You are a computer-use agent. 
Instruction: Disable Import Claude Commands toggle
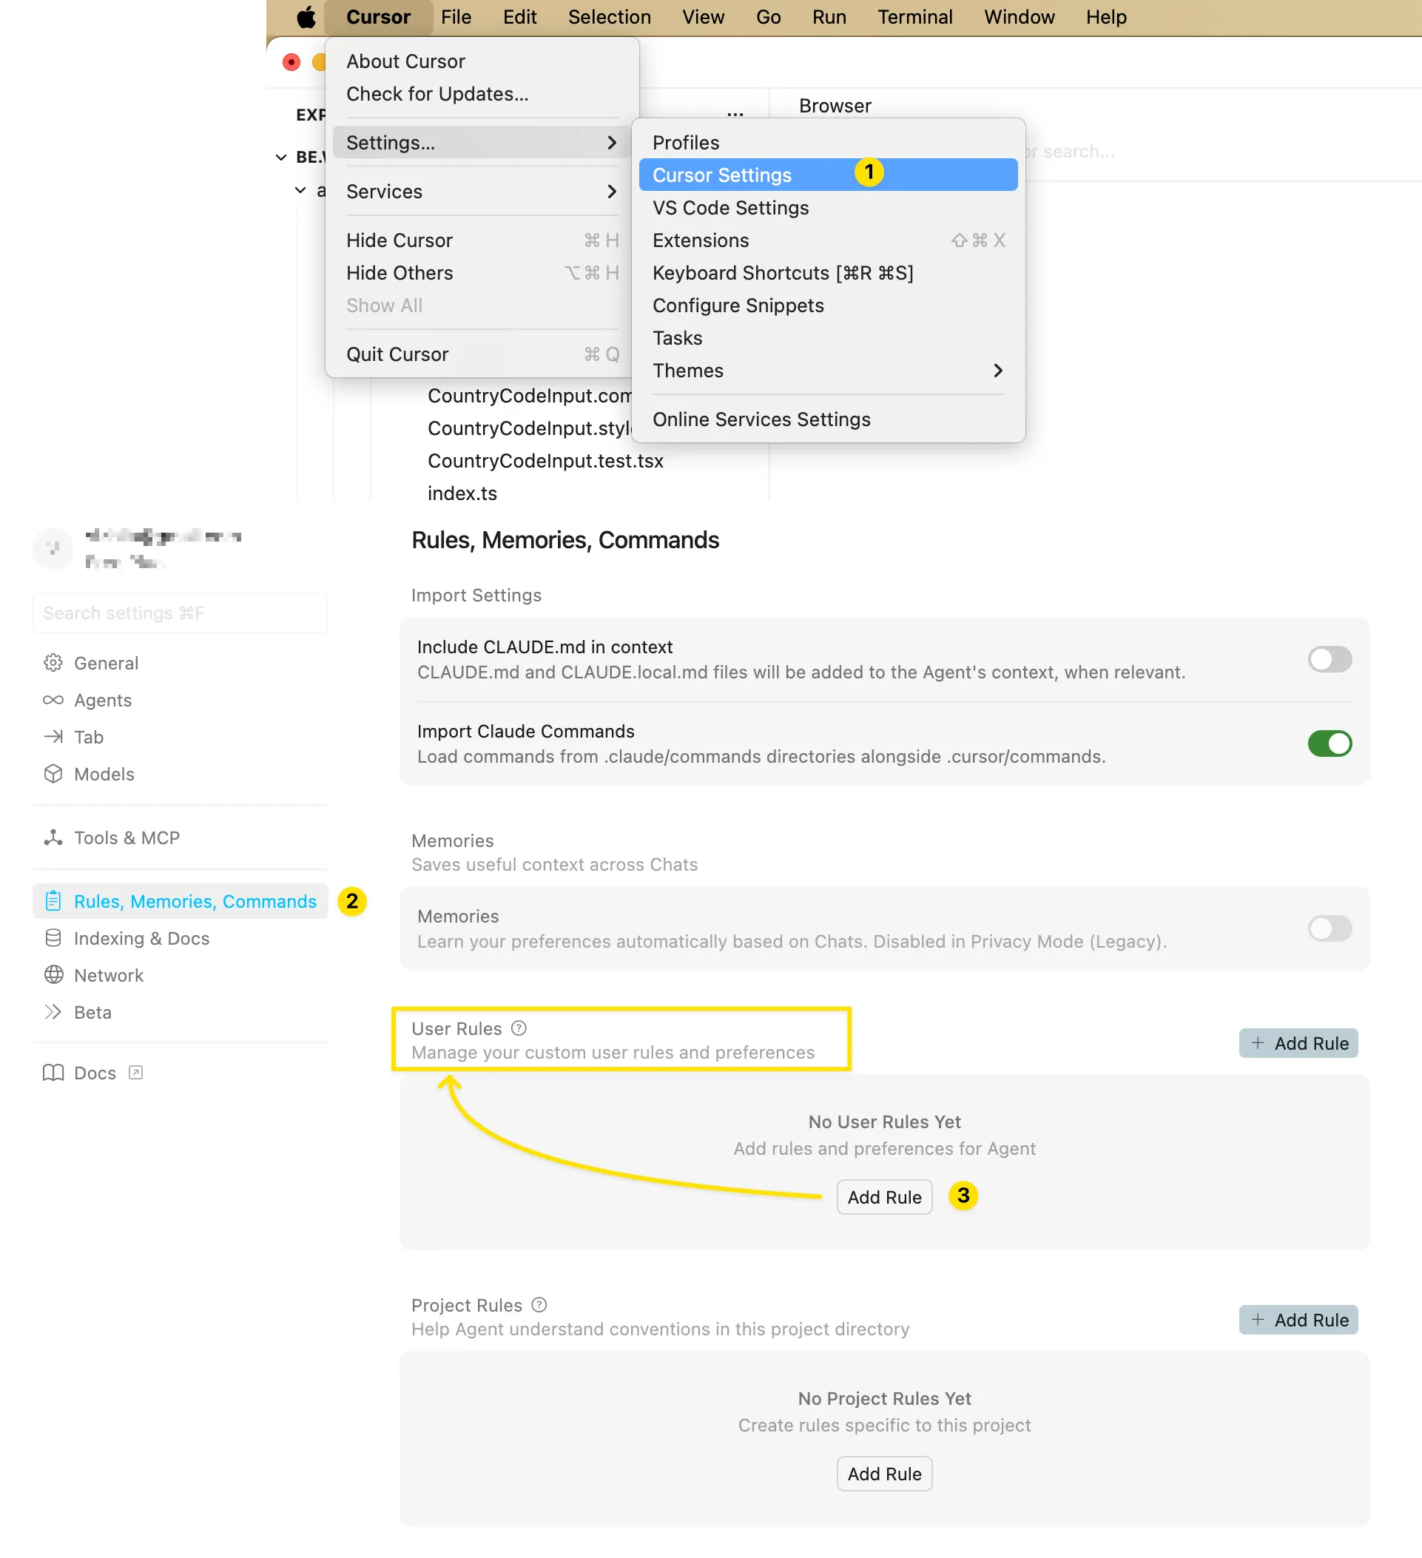pyautogui.click(x=1330, y=743)
